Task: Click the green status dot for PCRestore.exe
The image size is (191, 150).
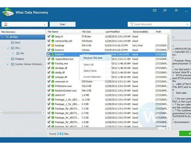Action: coord(53,86)
